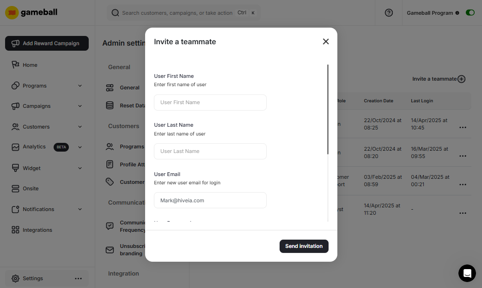Image resolution: width=482 pixels, height=288 pixels.
Task: Click the Unsubscribe branding envelope icon
Action: [x=110, y=250]
